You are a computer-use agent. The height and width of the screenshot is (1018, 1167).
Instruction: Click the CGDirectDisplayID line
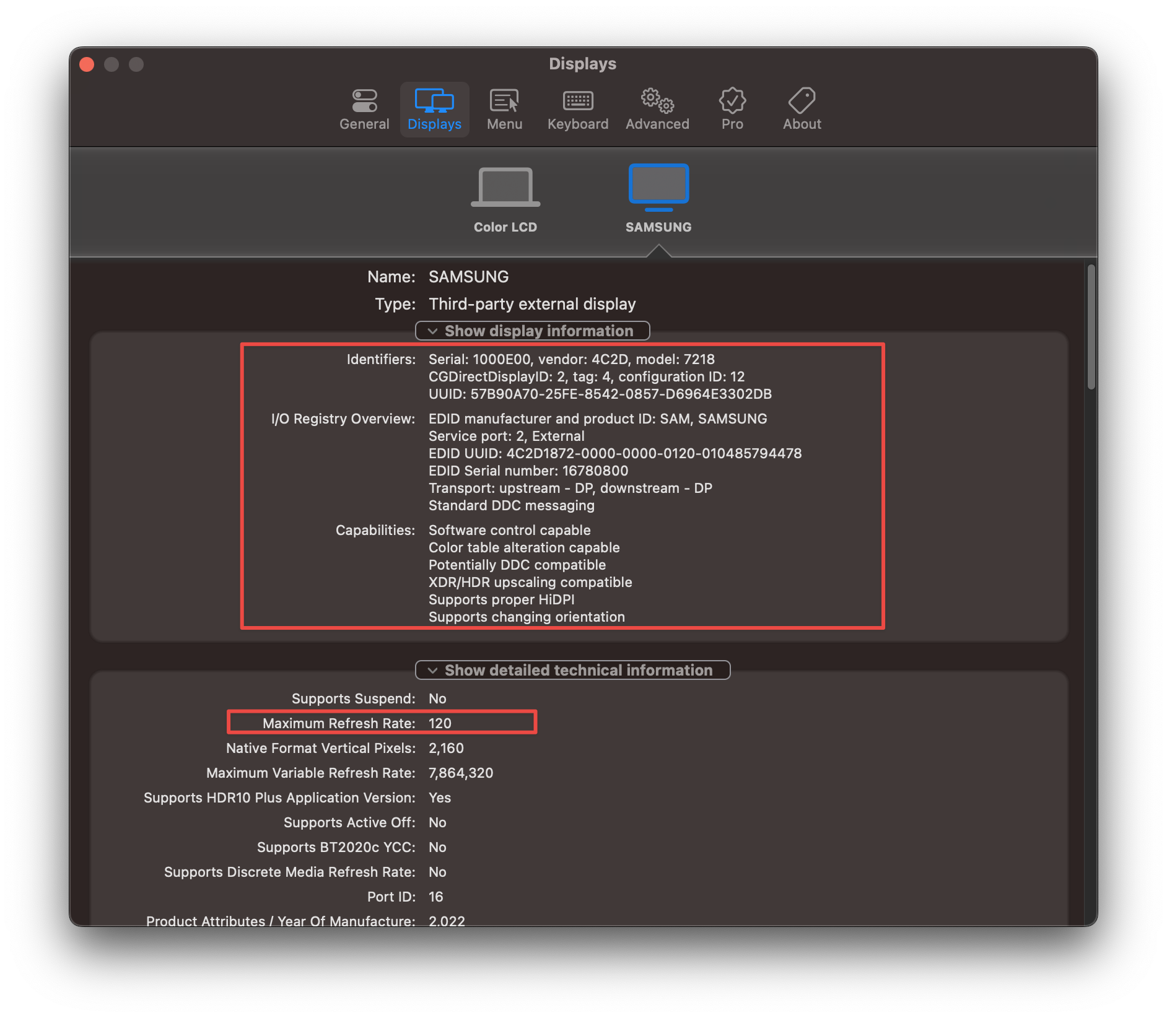587,376
